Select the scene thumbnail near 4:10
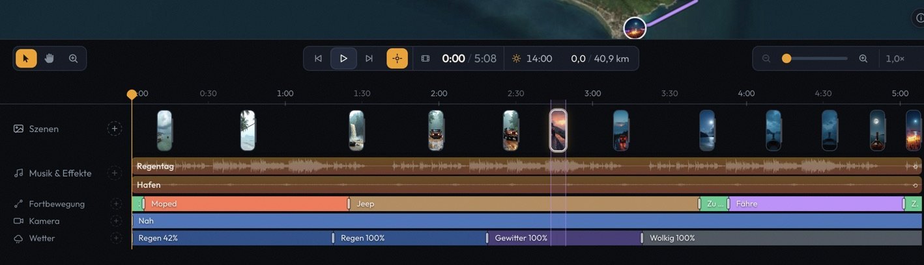The width and height of the screenshot is (924, 265). coord(773,130)
